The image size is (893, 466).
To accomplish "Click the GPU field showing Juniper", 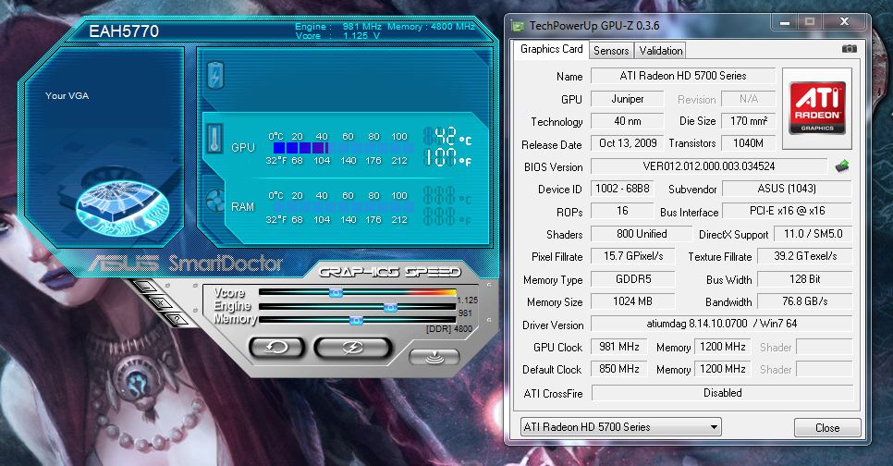I will (x=627, y=99).
